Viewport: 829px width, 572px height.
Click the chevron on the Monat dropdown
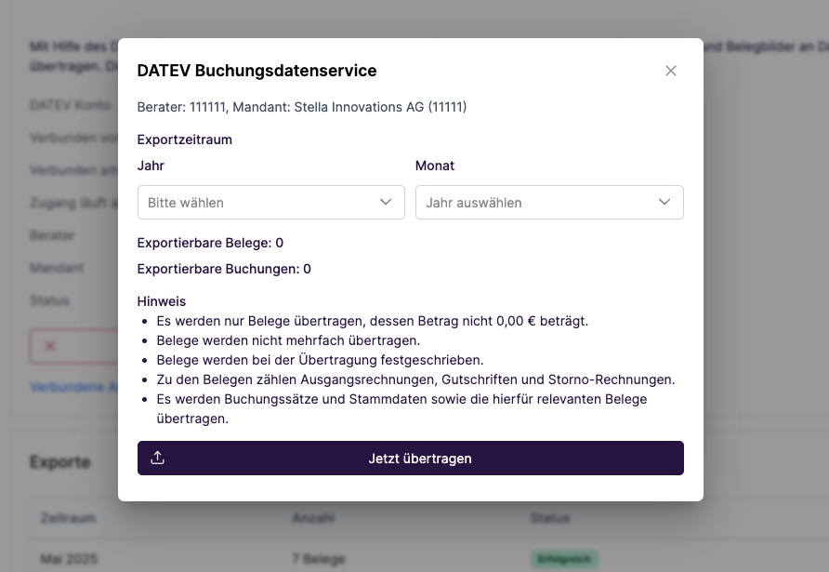[x=665, y=202]
